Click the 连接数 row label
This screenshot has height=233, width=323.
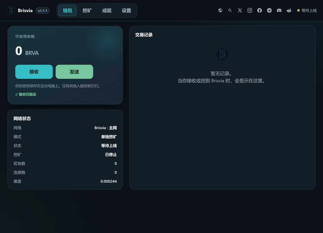(19, 172)
